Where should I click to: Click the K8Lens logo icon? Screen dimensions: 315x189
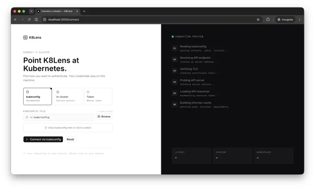point(25,37)
